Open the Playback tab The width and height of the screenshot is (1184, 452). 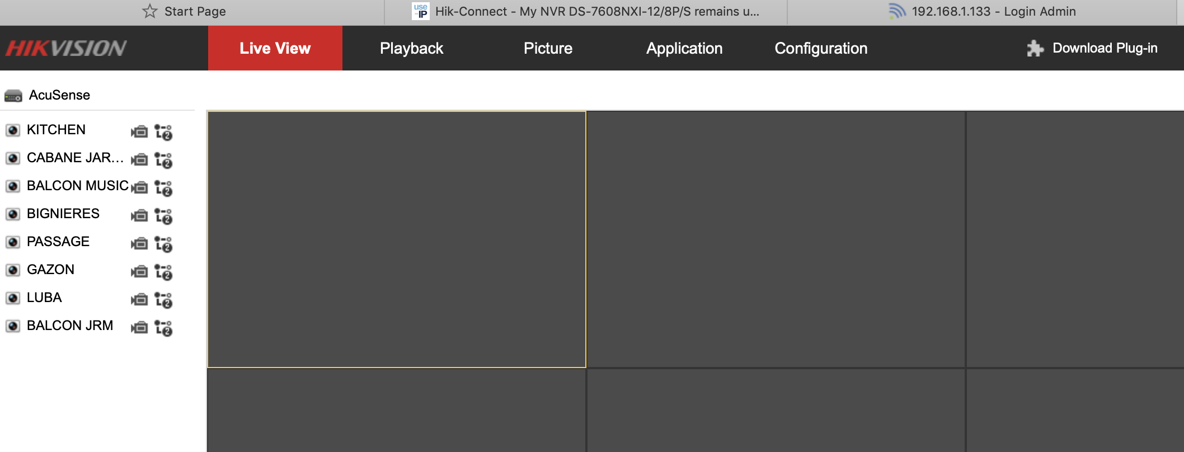411,48
